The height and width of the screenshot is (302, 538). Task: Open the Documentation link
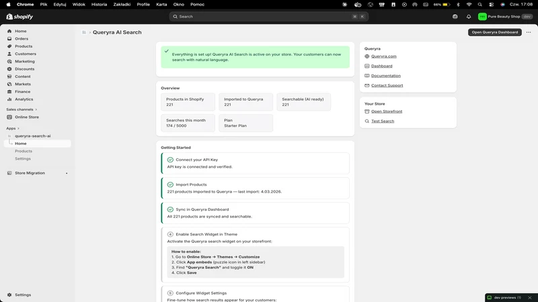pos(385,76)
